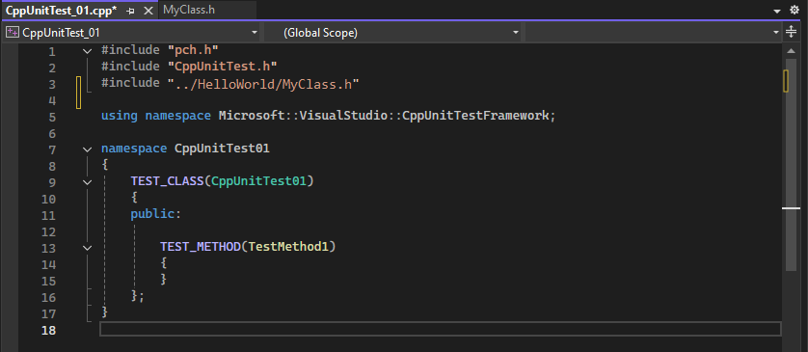Click the "pch.h" include string
Viewport: 808px width, 352px height.
(x=193, y=50)
